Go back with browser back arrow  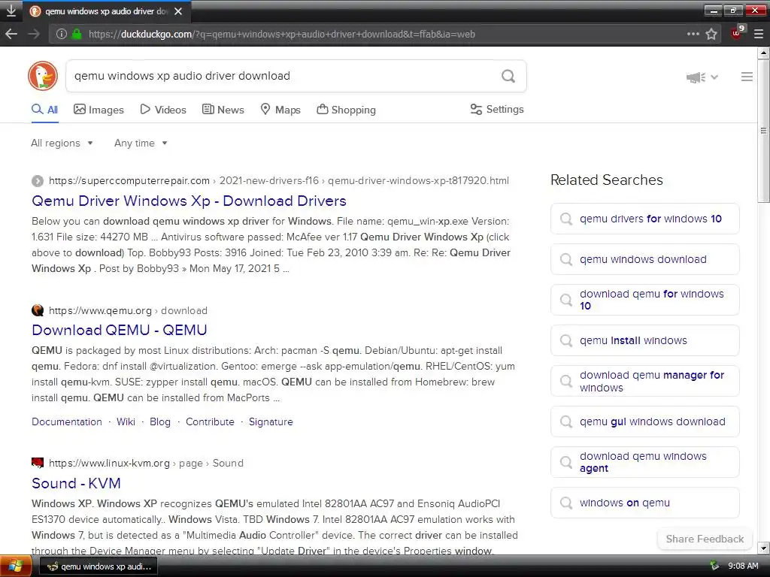coord(11,34)
